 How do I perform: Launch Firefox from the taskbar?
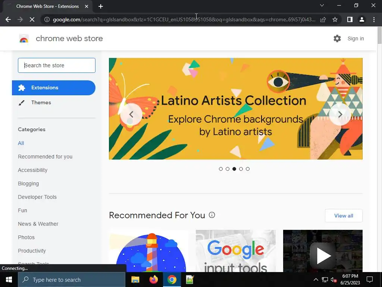pos(153,280)
